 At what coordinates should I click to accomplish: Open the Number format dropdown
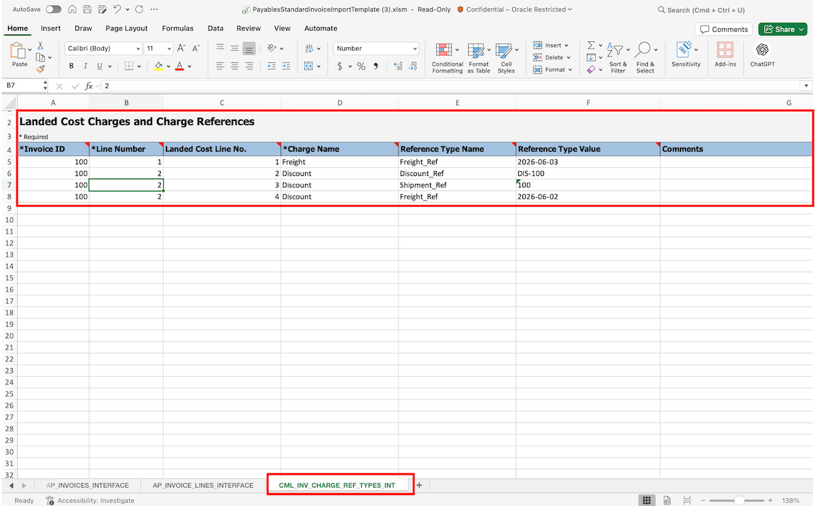click(x=376, y=48)
